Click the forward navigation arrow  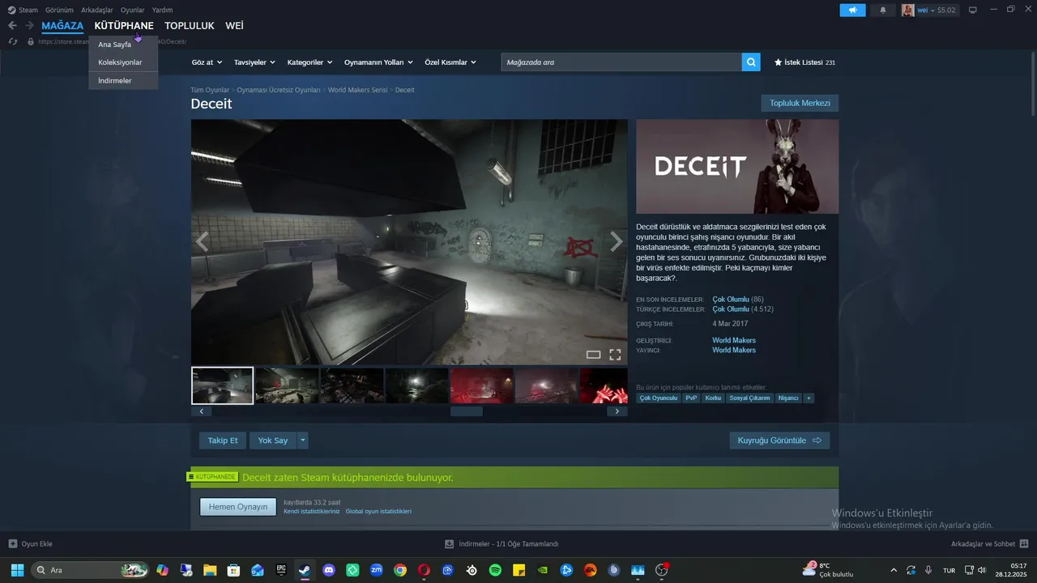click(x=29, y=26)
